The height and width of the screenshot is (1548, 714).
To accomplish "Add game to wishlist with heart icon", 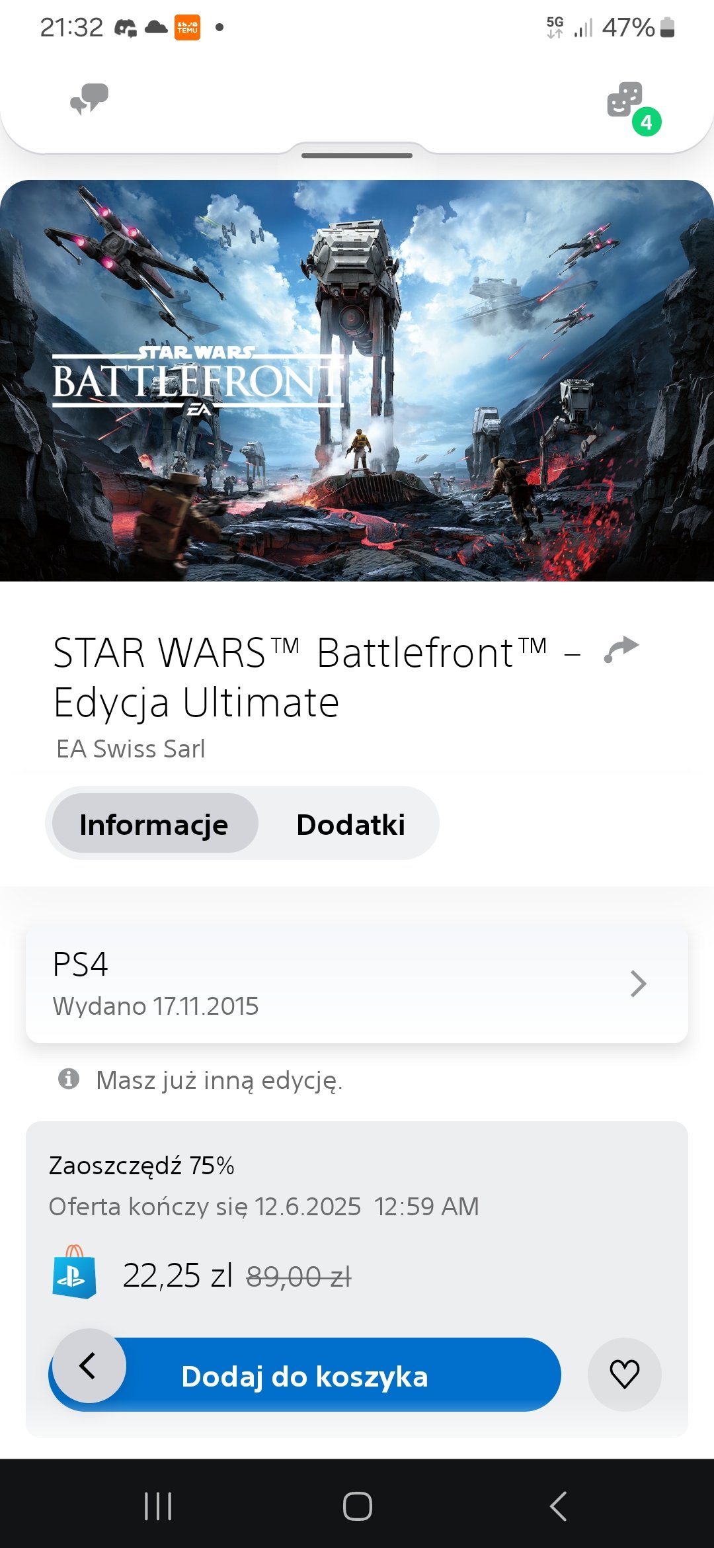I will (624, 1374).
